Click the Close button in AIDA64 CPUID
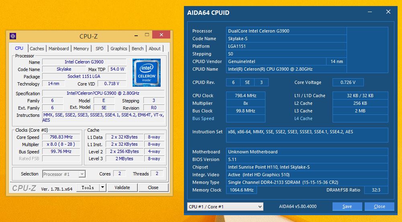 (380, 206)
